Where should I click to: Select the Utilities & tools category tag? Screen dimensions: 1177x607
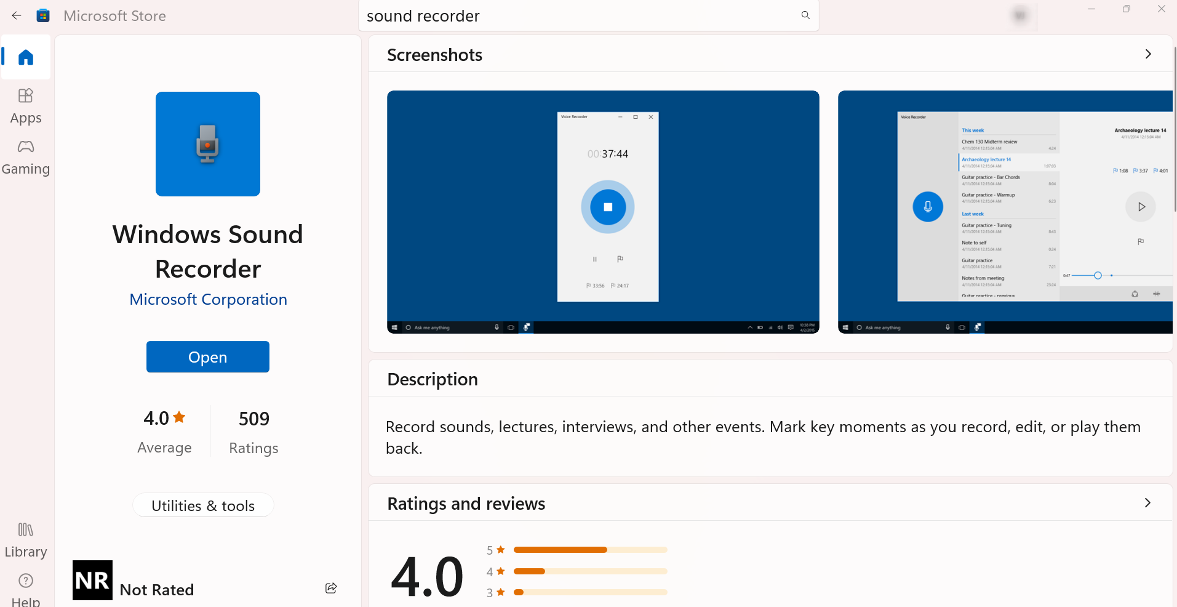tap(203, 505)
